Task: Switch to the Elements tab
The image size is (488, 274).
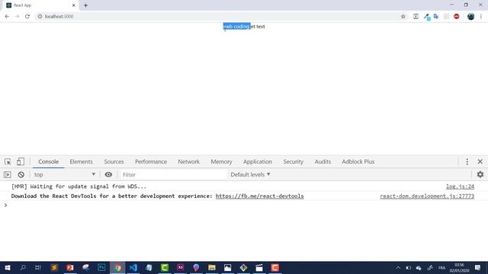Action: tap(81, 161)
